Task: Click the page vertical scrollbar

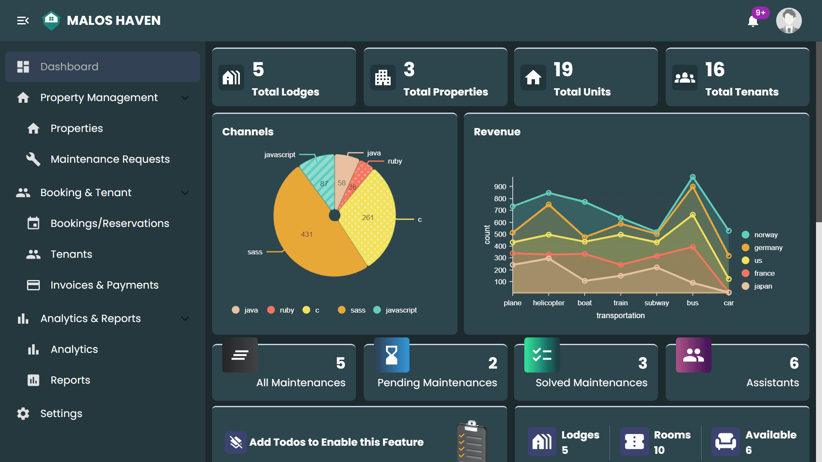Action: (x=819, y=132)
